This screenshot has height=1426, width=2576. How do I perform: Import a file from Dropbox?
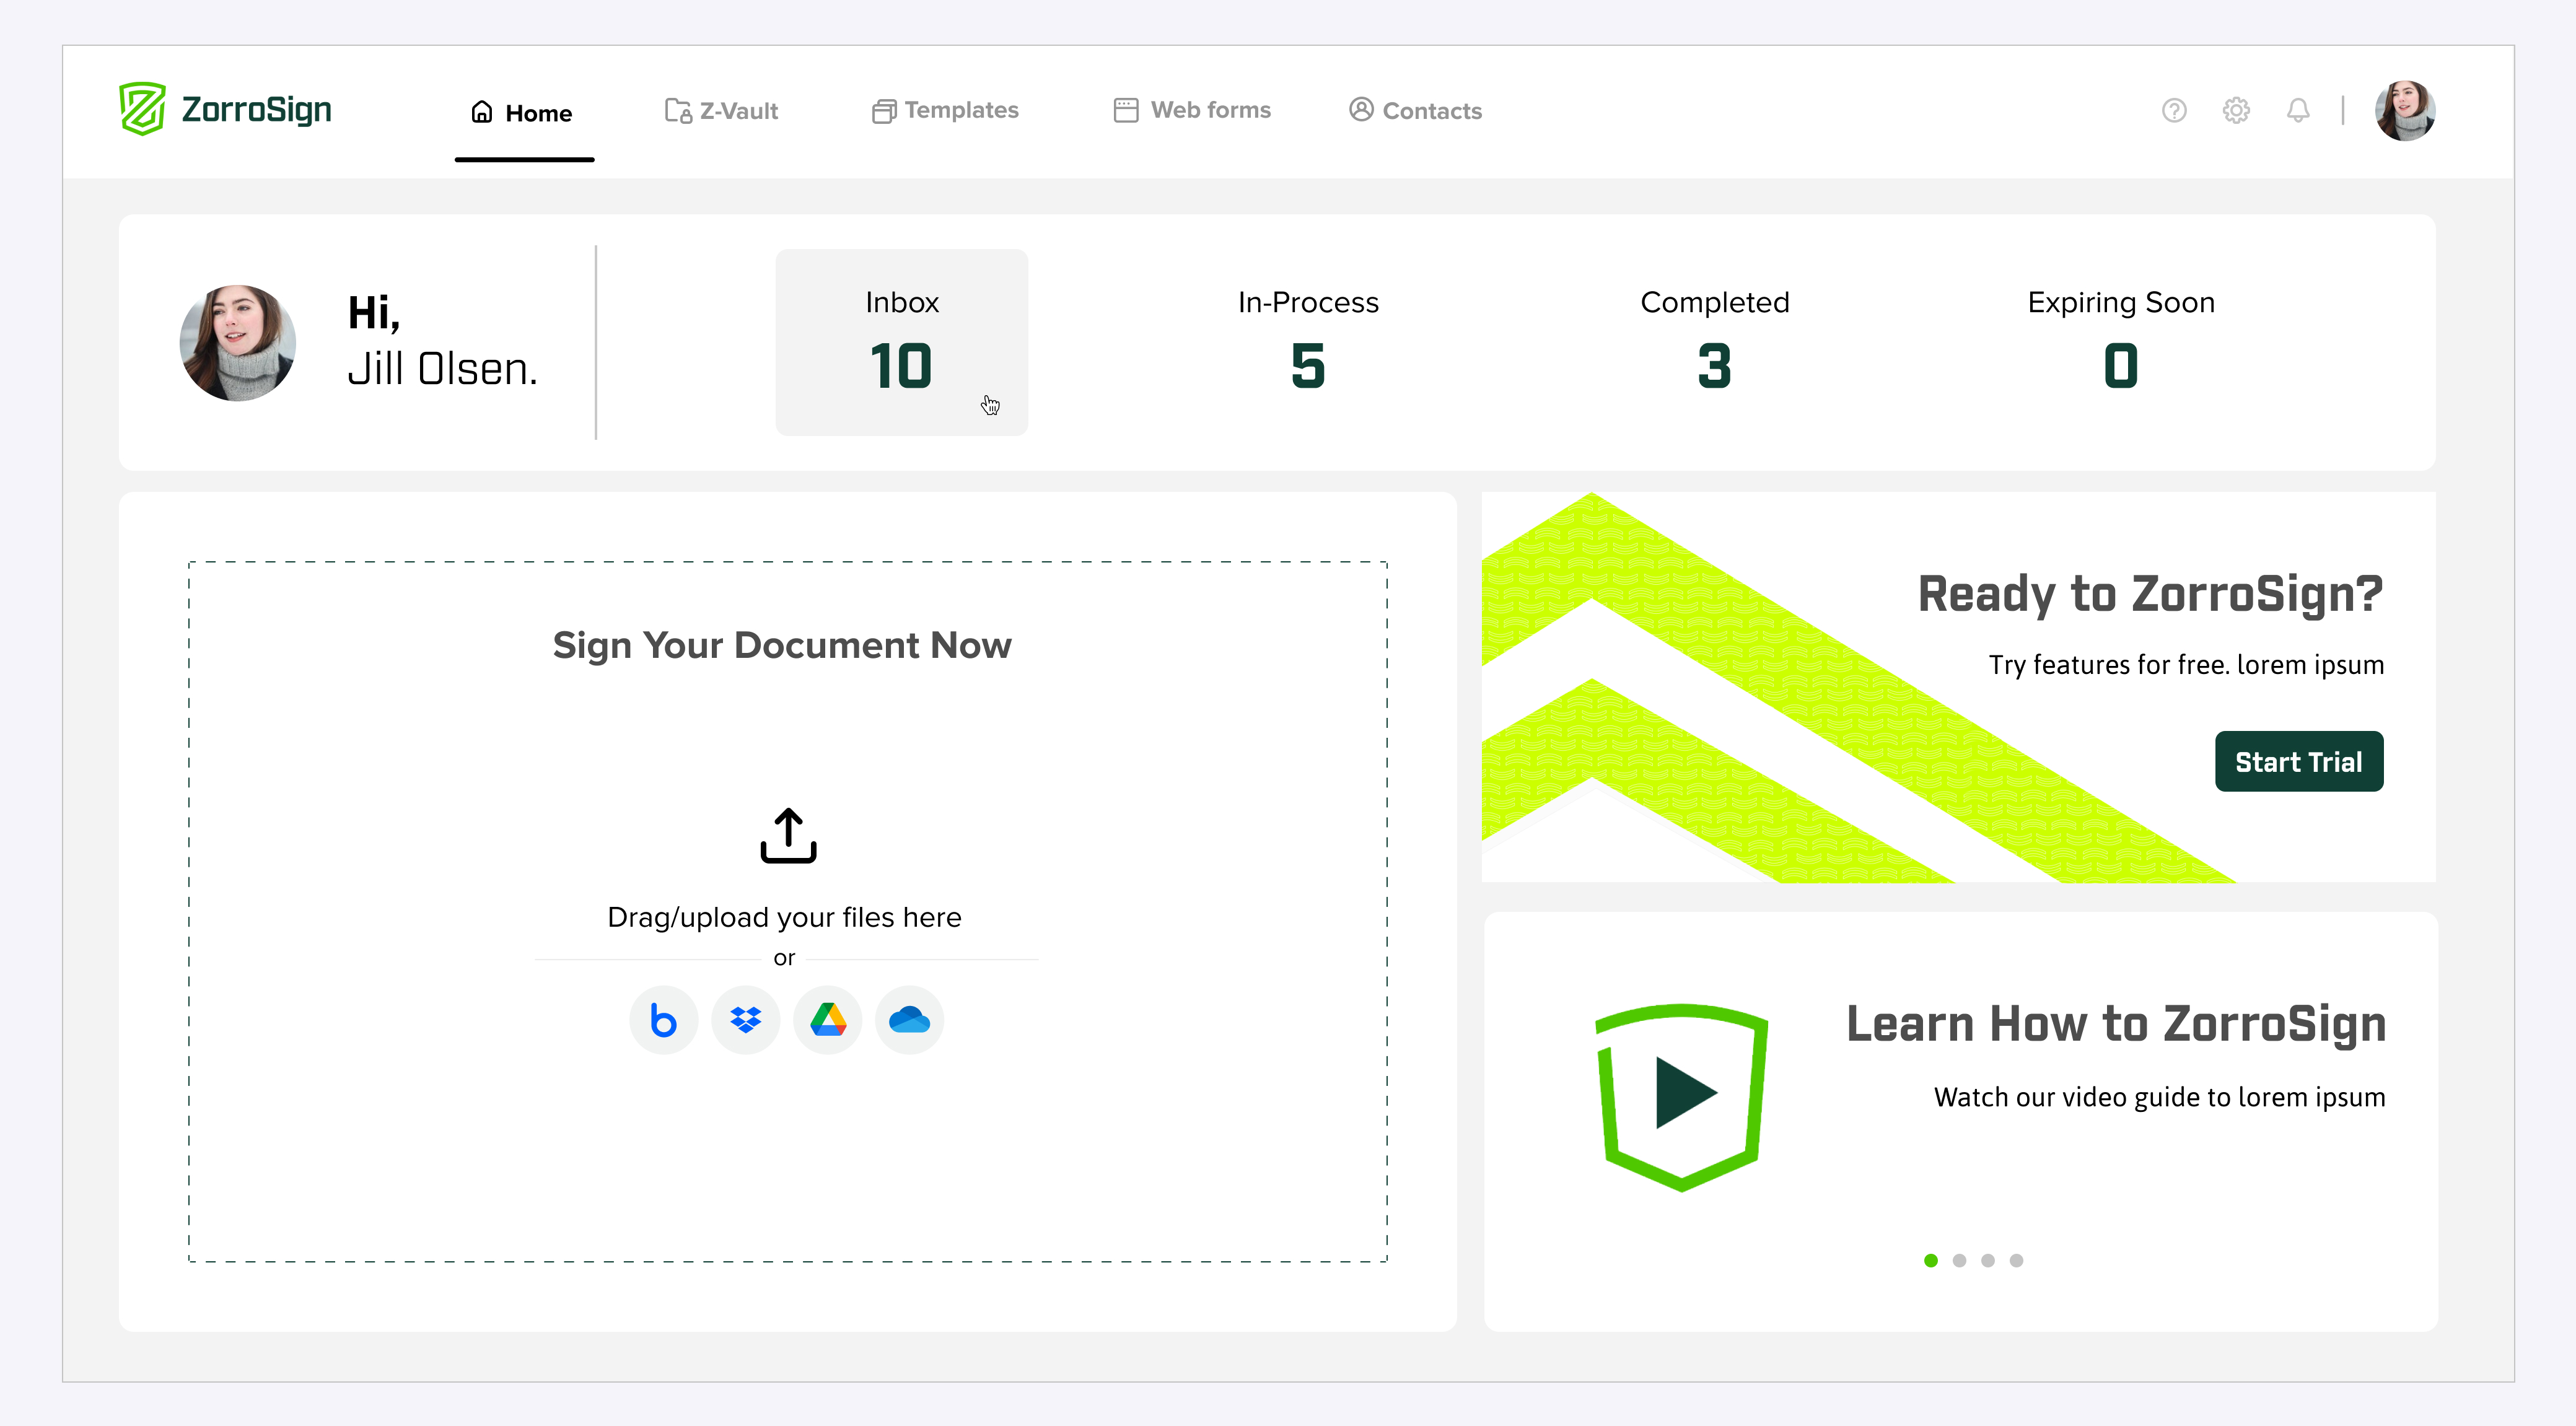tap(745, 1020)
